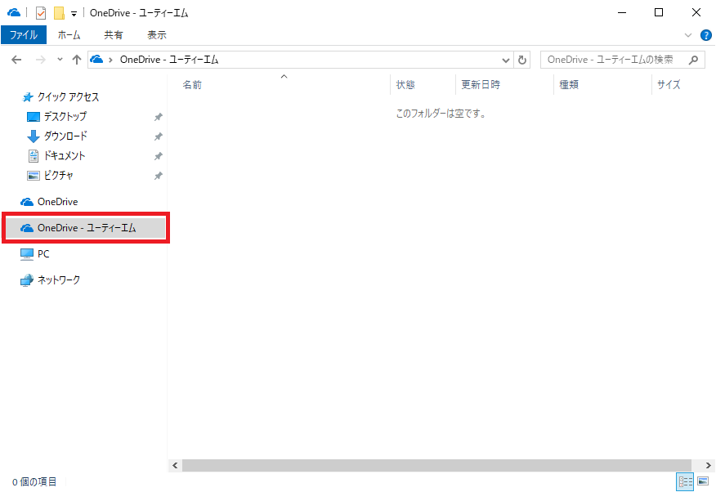Expand the address bar breadcrumb chevron
The height and width of the screenshot is (492, 716).
[x=110, y=60]
